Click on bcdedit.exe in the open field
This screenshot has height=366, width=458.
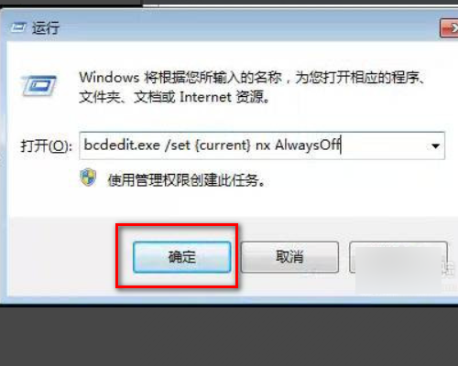(122, 145)
